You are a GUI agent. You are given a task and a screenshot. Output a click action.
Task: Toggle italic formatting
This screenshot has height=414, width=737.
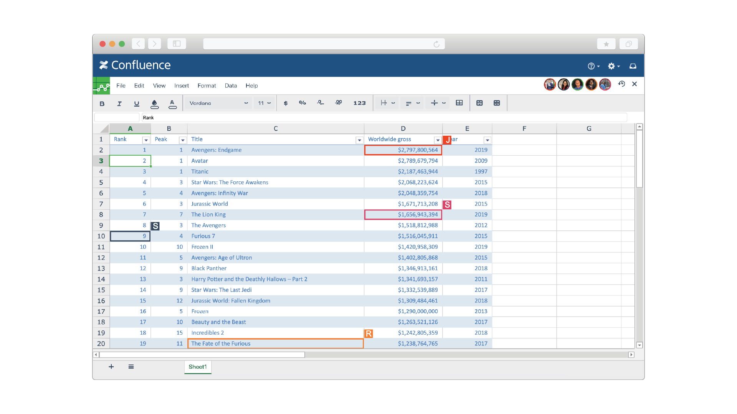tap(119, 103)
